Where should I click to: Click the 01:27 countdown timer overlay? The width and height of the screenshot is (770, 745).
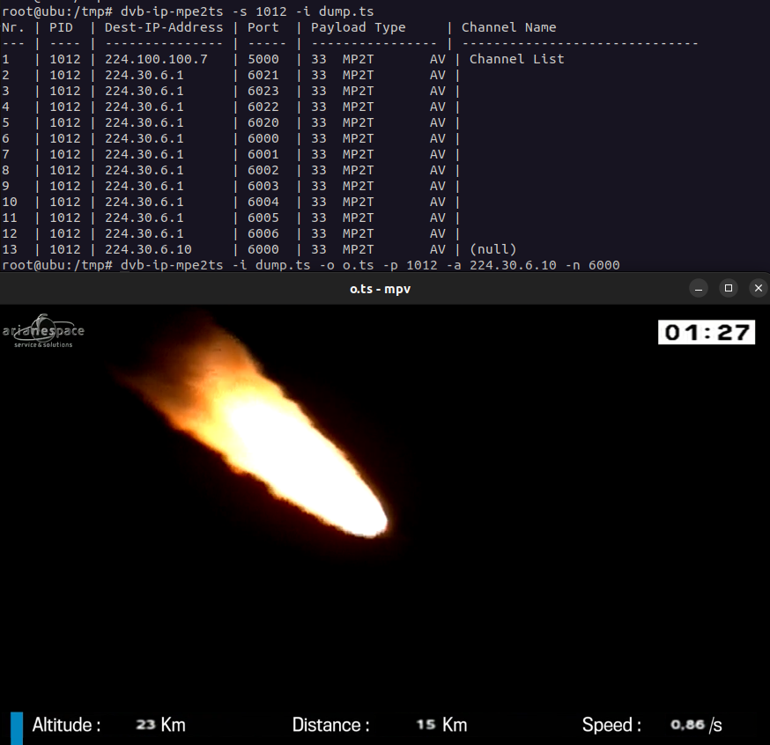[x=707, y=332]
